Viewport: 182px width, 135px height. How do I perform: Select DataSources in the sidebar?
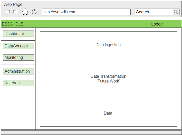pos(18,46)
